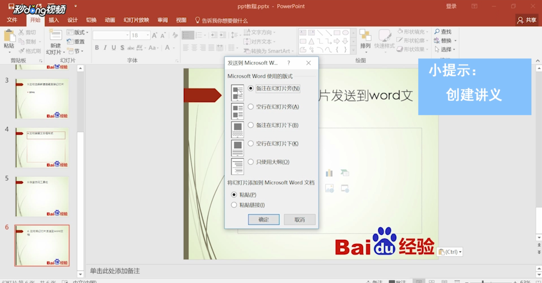Apply Bold formatting

pos(97,48)
